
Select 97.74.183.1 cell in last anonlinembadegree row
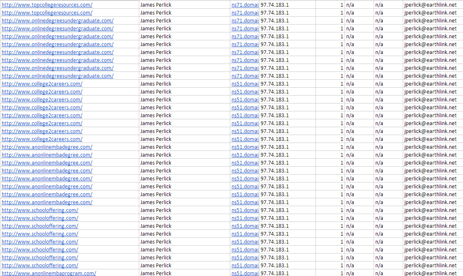[287, 202]
